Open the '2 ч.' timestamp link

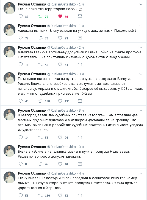(x=82, y=48)
